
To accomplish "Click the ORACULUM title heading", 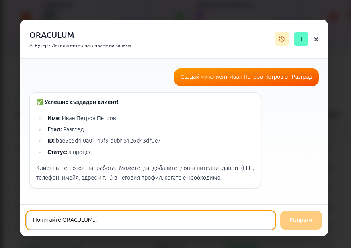I will [52, 35].
